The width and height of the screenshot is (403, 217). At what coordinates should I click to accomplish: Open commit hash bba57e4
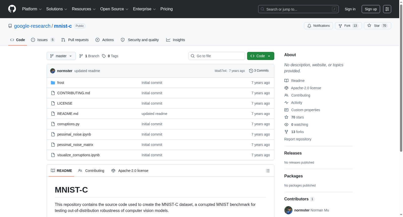point(221,71)
